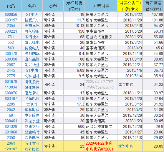Open 浙江交科 stock link
Viewport: 164px width, 152px height.
tap(32, 143)
